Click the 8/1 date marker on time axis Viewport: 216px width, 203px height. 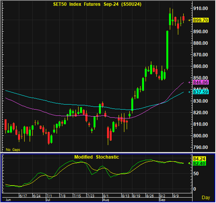point(106,196)
